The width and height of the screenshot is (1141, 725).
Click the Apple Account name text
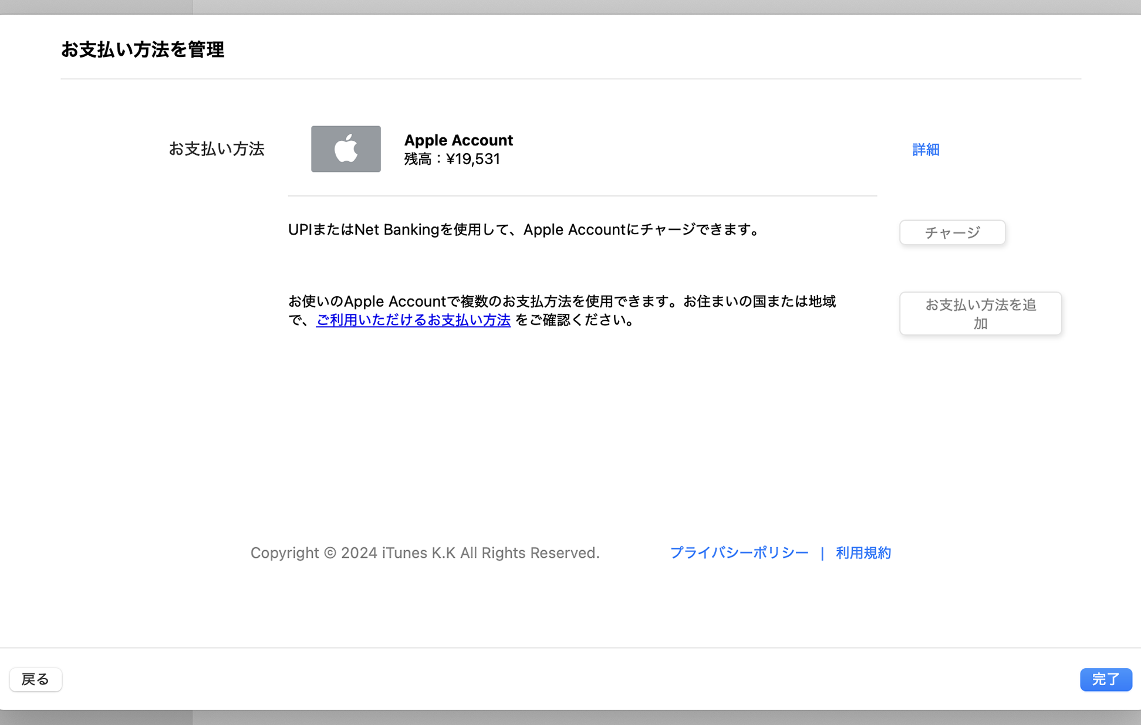coord(458,140)
